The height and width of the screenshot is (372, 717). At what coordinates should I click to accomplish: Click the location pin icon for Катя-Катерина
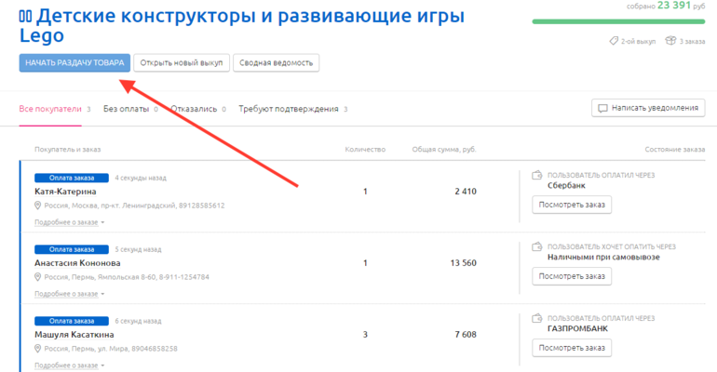pyautogui.click(x=38, y=206)
